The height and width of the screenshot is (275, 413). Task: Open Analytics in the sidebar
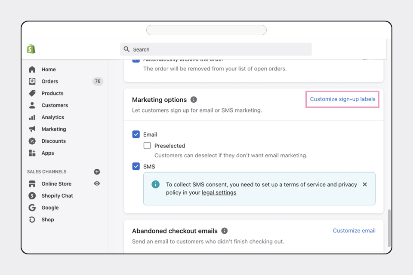[52, 117]
